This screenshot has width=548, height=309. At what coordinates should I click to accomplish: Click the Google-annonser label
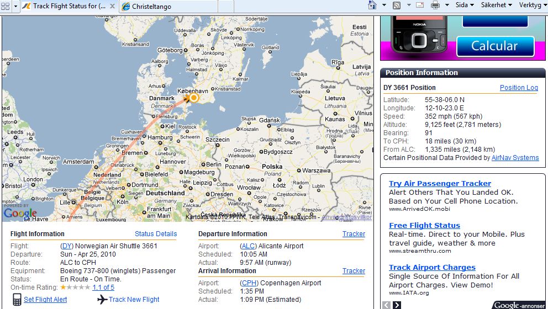pyautogui.click(x=519, y=305)
